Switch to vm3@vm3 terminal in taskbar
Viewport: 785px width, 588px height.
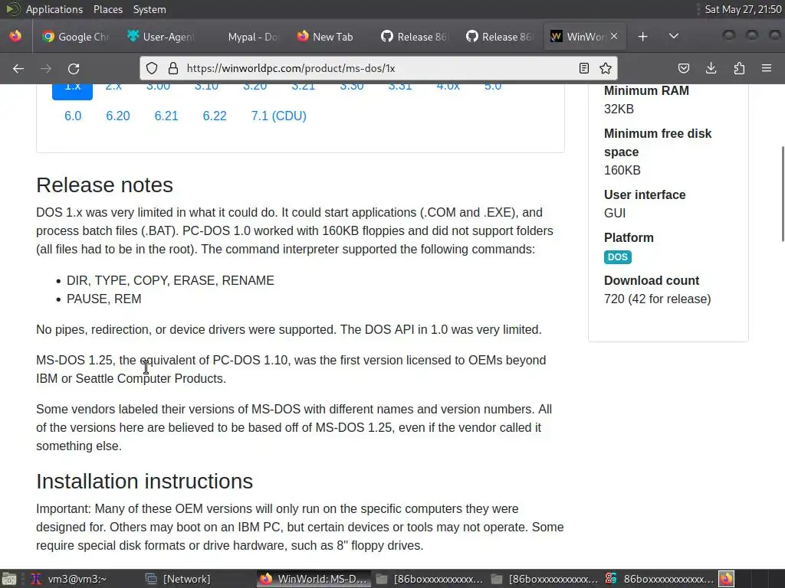tap(68, 579)
